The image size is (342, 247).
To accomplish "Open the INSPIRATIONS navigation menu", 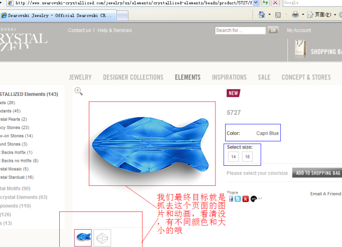I will [229, 77].
